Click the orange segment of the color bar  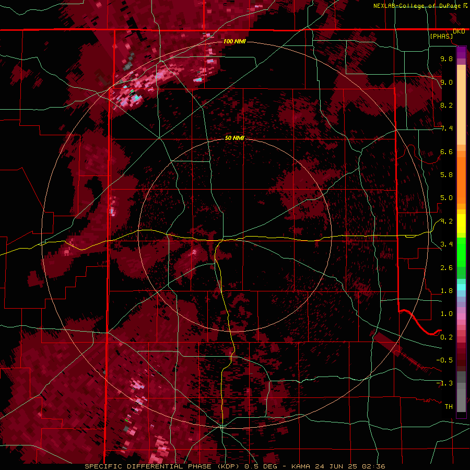tap(461, 180)
